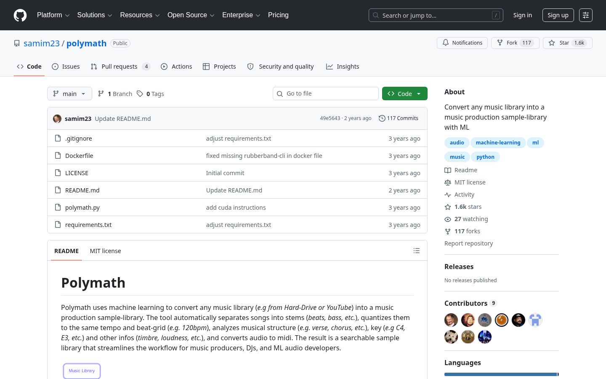Viewport: 606px width, 379px height.
Task: Open the Dockerfile file
Action: 79,156
